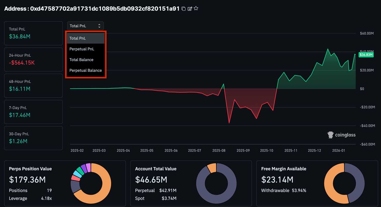Screen dimensions: 381x207
Task: Click the green $36.83M value marker on the chart
Action: 365,54
